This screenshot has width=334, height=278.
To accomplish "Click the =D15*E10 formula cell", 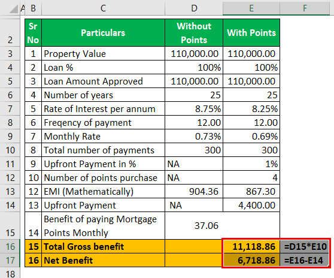I will [x=305, y=246].
